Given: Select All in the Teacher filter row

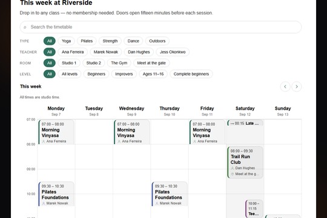Looking at the screenshot, I should (x=50, y=52).
